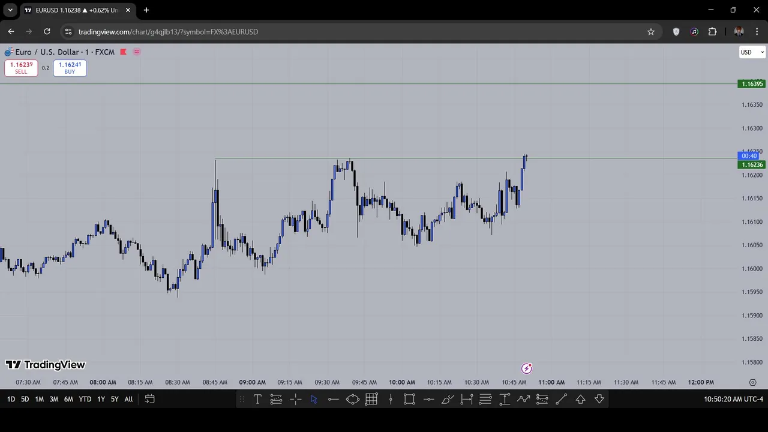Close the EURUSD browser tab
The width and height of the screenshot is (768, 432).
[128, 10]
